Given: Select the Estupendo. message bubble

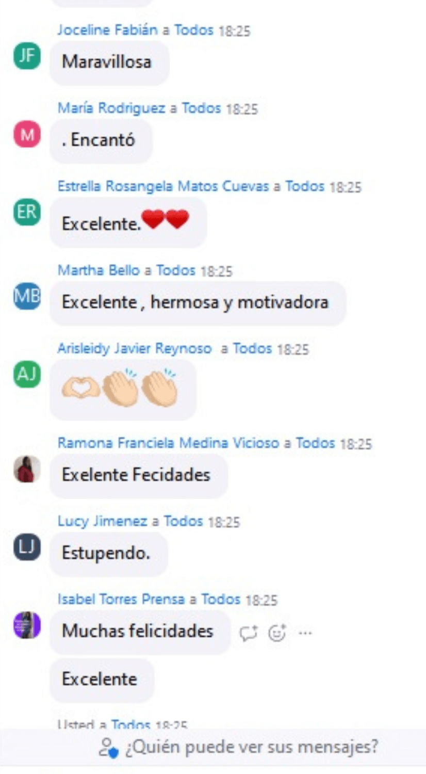Looking at the screenshot, I should (109, 554).
